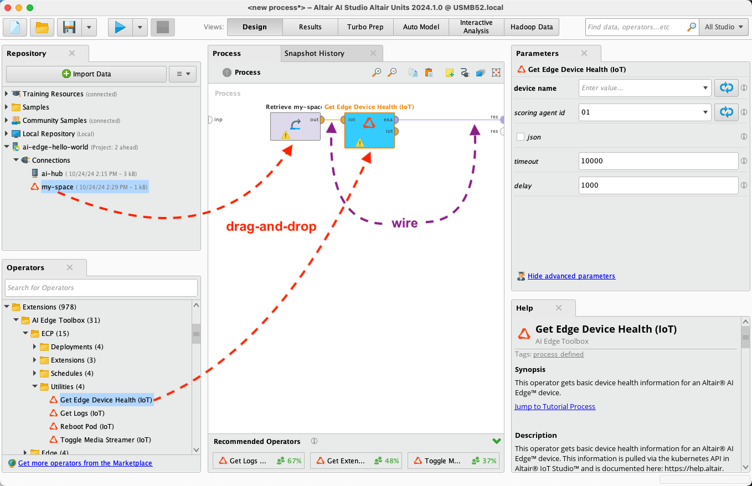
Task: Stop the process execution
Action: tap(162, 27)
